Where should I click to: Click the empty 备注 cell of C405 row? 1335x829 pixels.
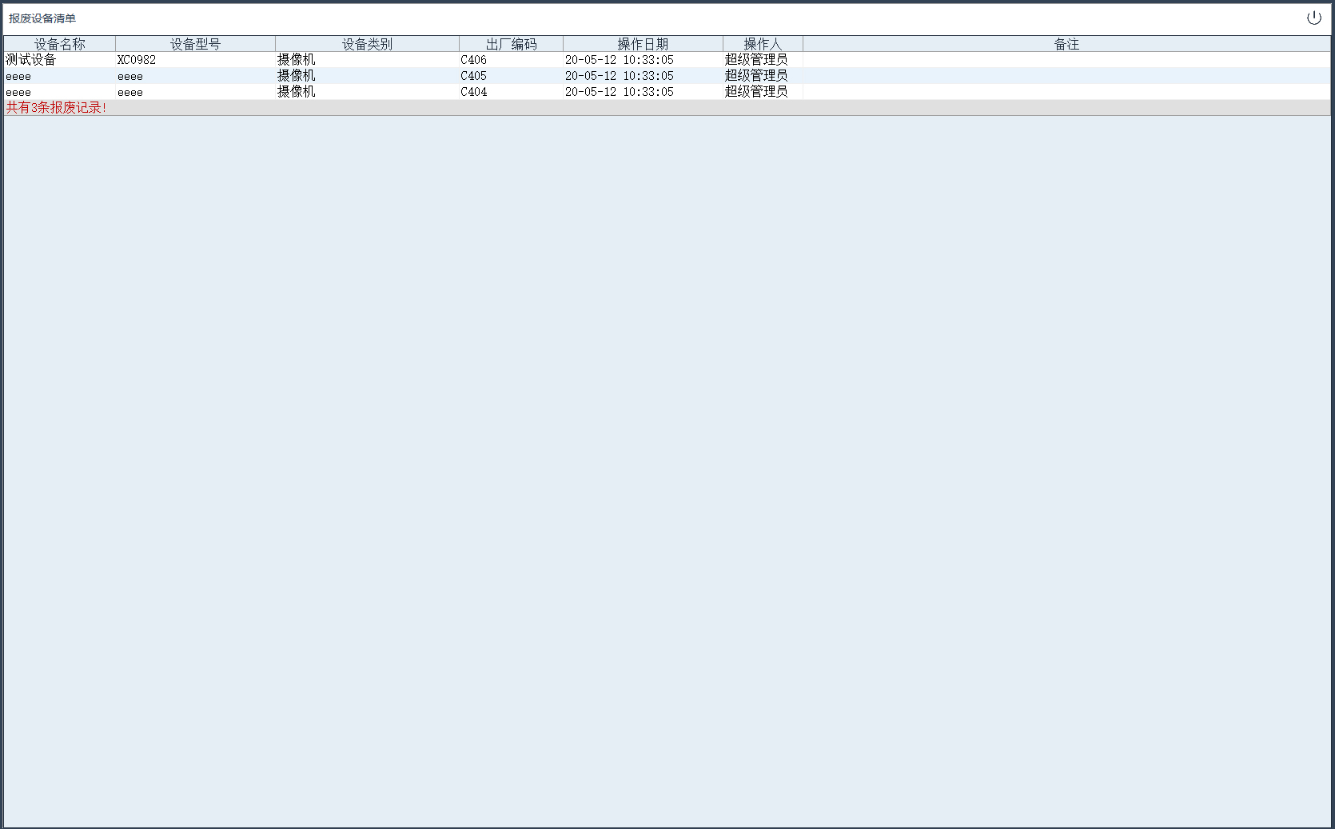point(1066,76)
